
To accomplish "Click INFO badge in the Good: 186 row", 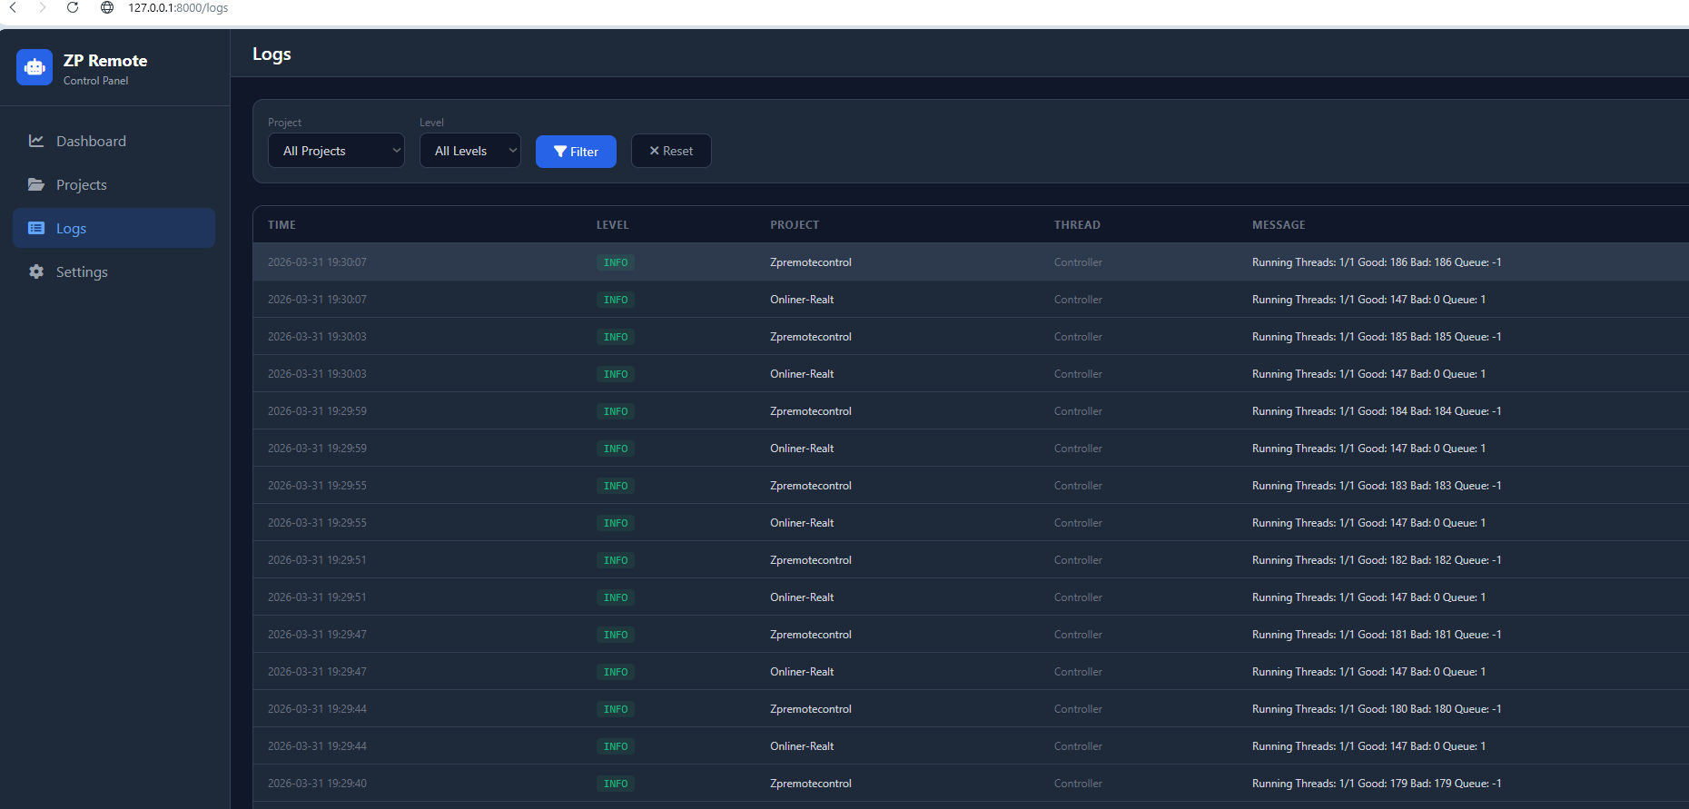I will 616,262.
